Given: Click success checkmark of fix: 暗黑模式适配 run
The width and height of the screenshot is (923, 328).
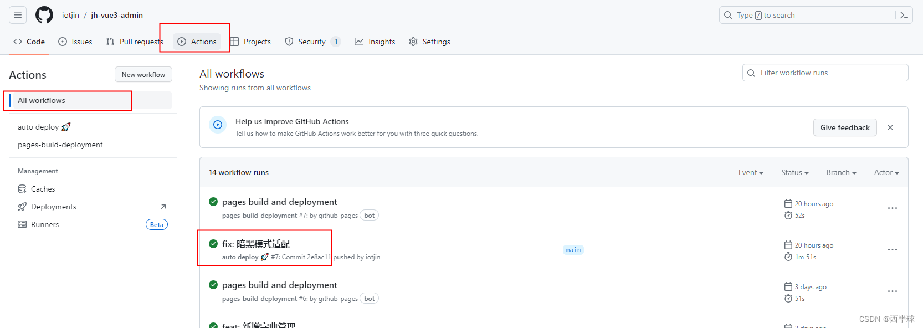Looking at the screenshot, I should [213, 243].
